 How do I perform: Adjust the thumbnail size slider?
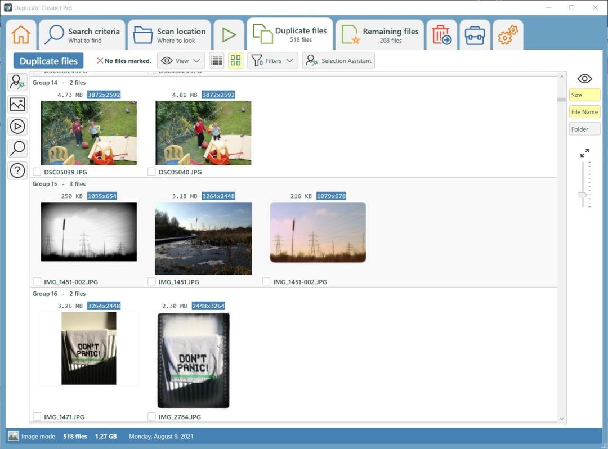point(583,195)
